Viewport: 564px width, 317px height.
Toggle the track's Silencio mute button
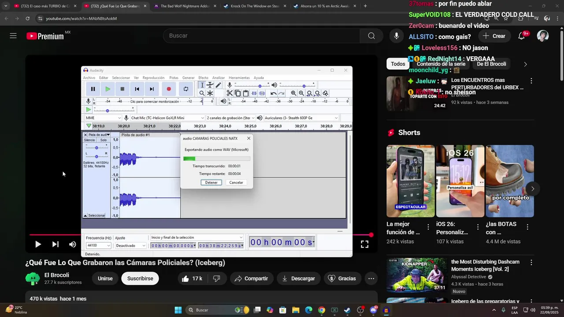pyautogui.click(x=89, y=140)
